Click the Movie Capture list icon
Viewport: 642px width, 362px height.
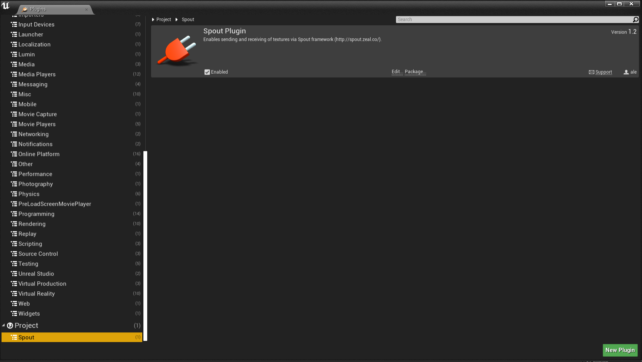(x=14, y=114)
